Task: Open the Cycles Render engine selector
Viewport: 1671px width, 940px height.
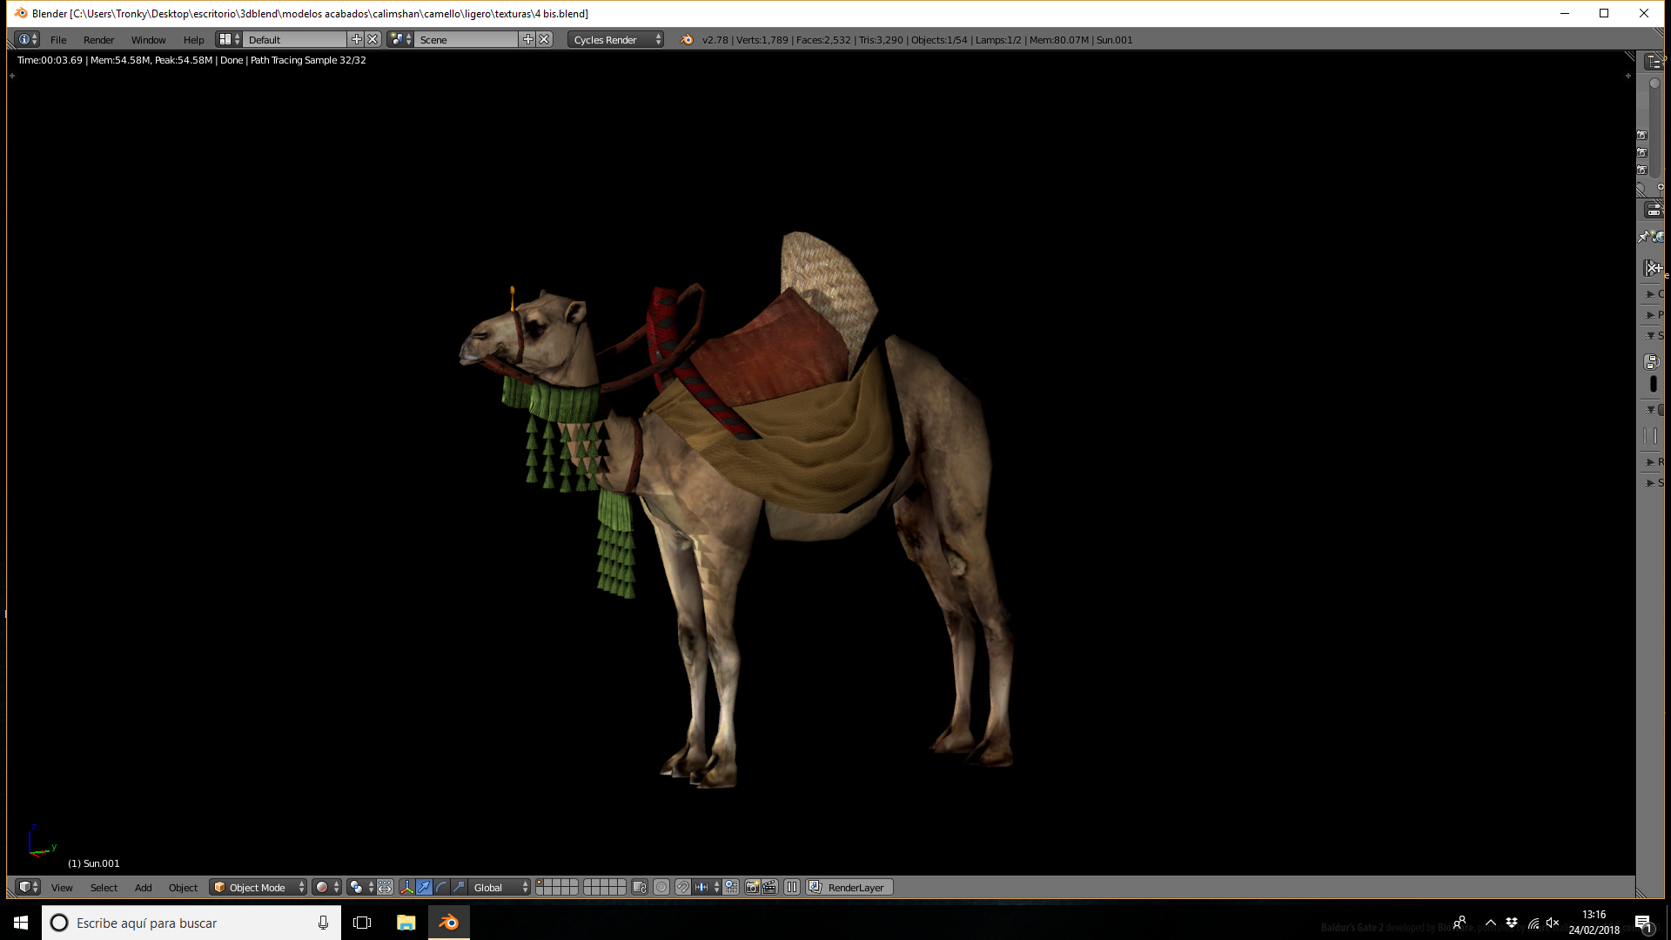Action: [615, 39]
